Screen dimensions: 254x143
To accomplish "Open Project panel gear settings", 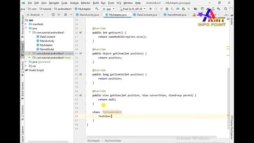I will tap(65, 15).
